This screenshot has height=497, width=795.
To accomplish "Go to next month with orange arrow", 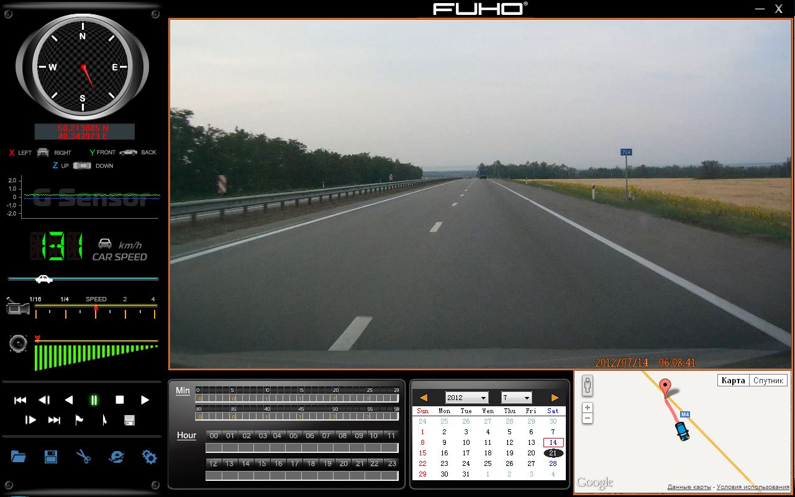I will (x=555, y=398).
